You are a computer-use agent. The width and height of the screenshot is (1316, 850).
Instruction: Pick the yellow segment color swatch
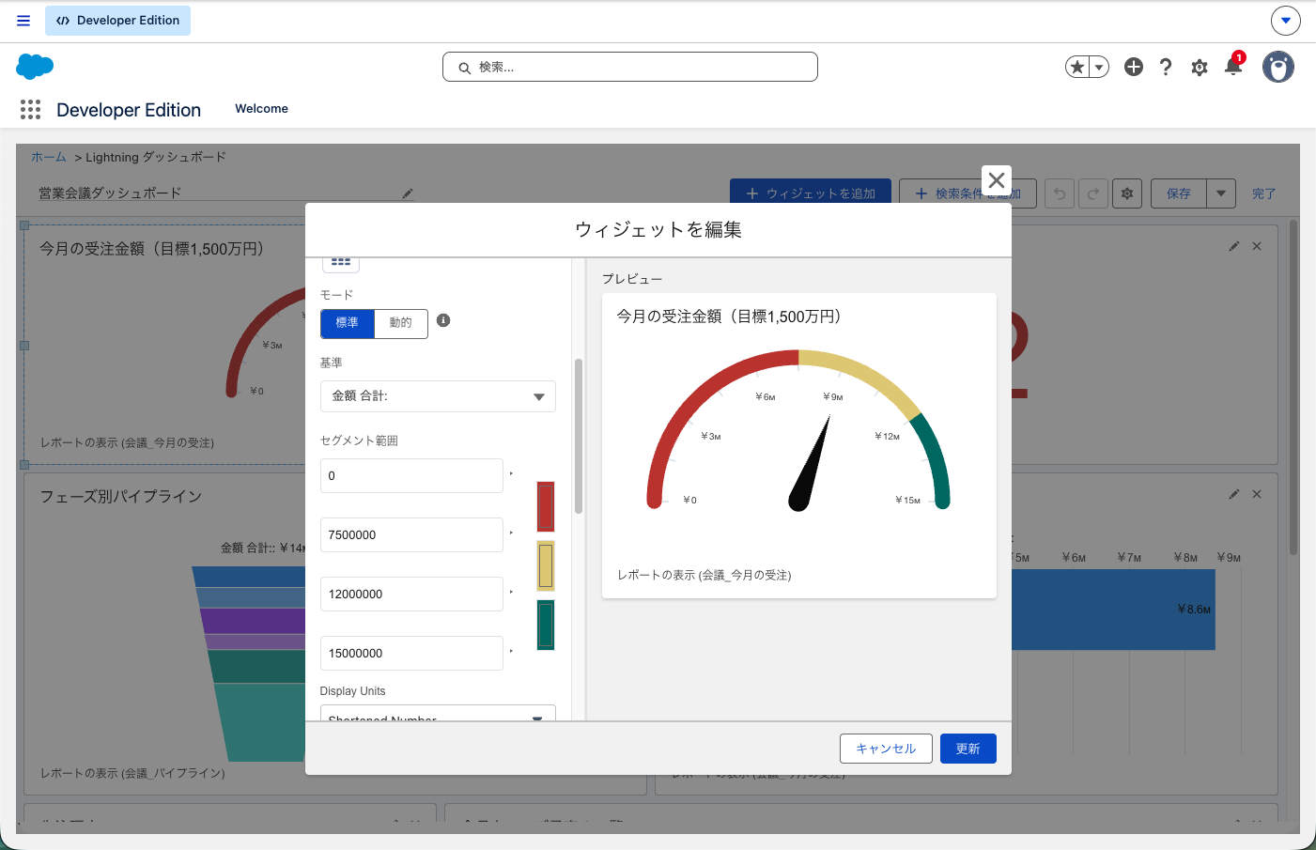pyautogui.click(x=546, y=566)
